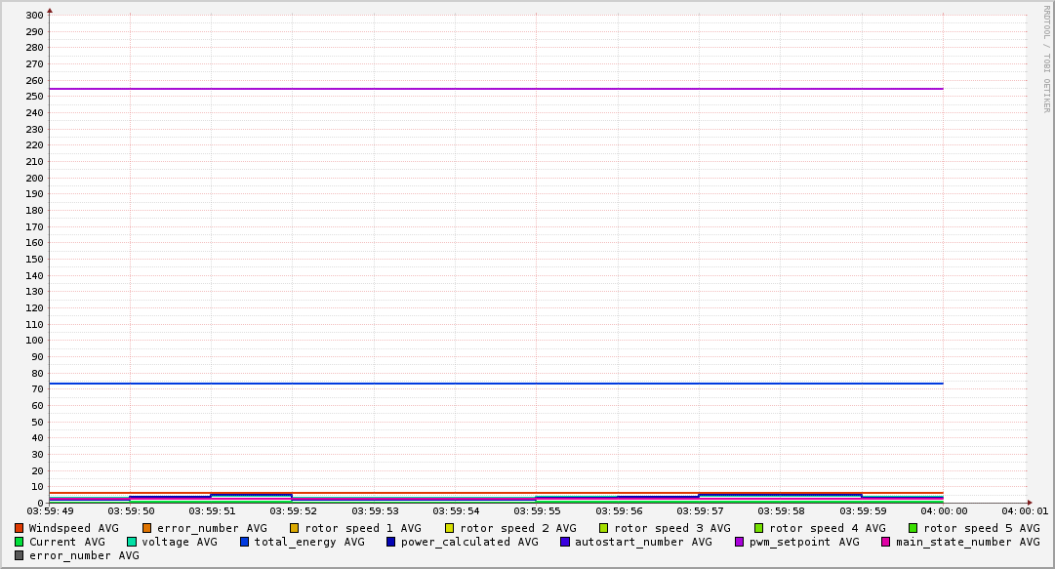Click the 03:59:49 time axis label
Screen dimensions: 1055x569
pos(50,510)
